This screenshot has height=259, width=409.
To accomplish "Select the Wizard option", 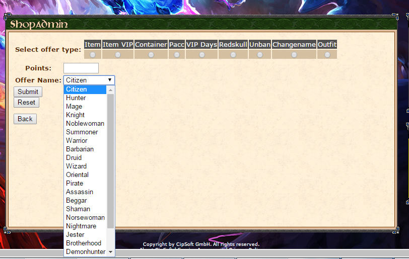I will click(x=85, y=166).
